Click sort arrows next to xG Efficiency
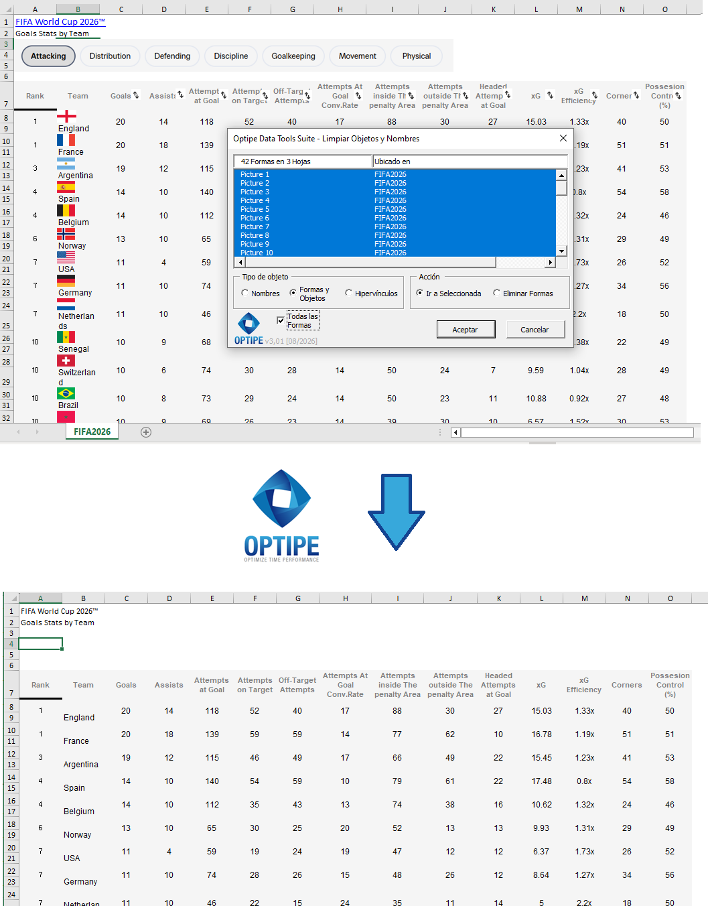 595,95
